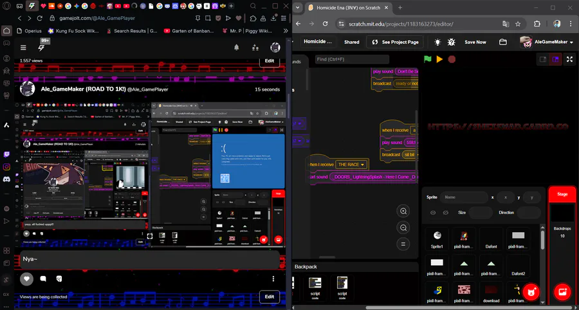The image size is (579, 310).
Task: Take a snapshot with Opera toolbar icon
Action: [208, 18]
